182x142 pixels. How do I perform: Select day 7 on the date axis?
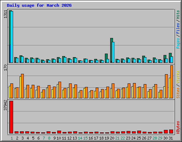44,138
